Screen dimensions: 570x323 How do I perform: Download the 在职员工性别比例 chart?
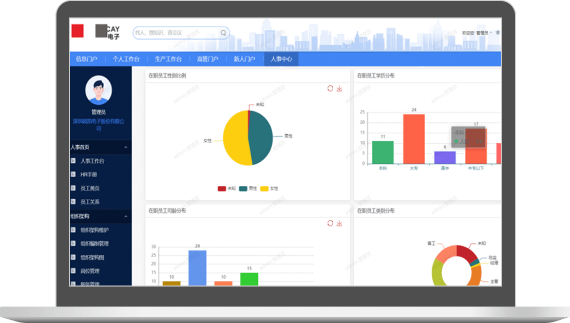tap(339, 88)
